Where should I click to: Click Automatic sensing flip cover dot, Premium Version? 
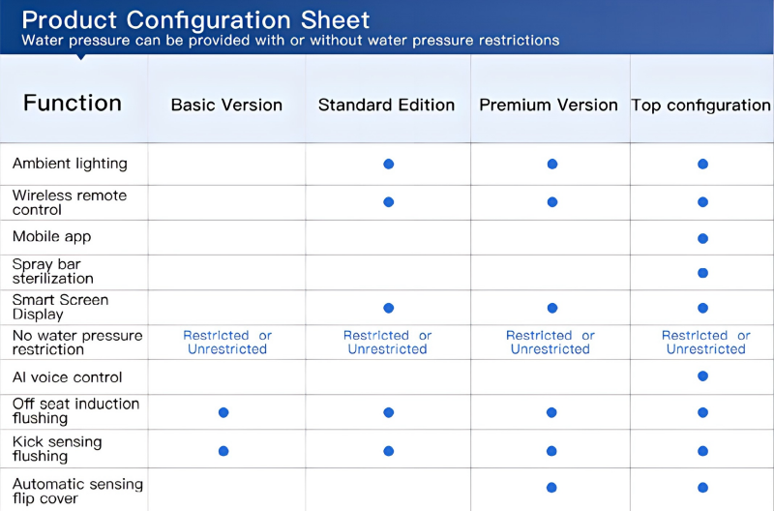[x=552, y=488]
